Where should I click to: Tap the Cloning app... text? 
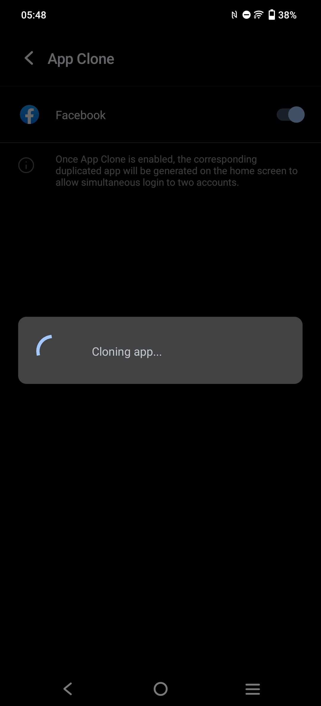[127, 352]
